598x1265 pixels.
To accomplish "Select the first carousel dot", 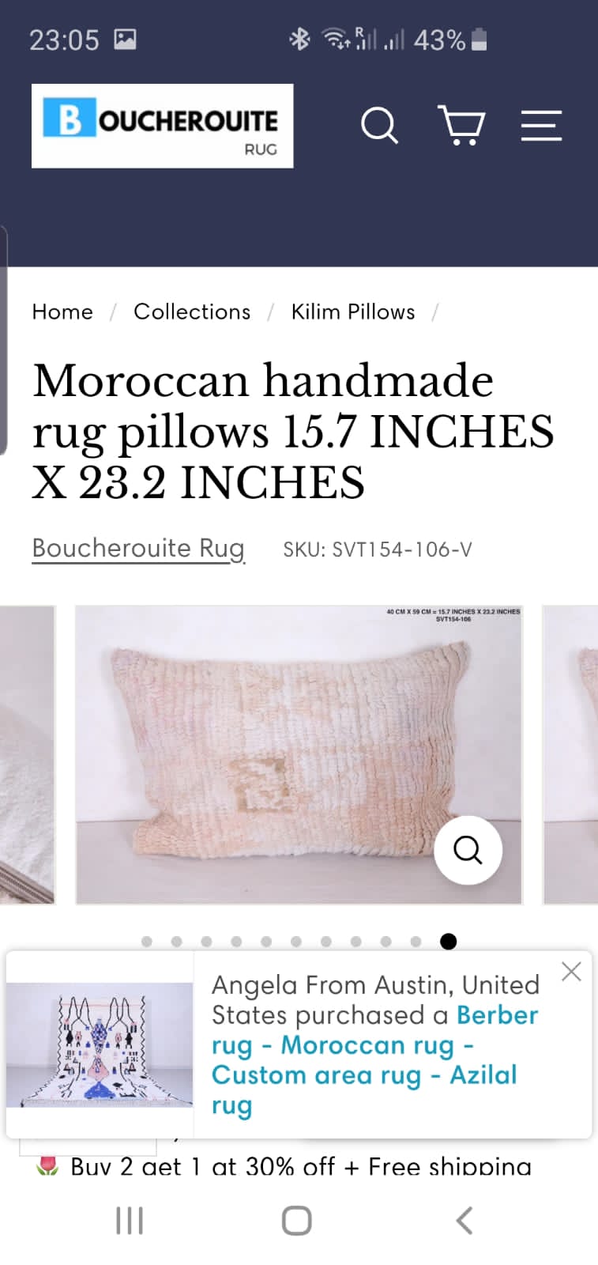I will [x=147, y=942].
